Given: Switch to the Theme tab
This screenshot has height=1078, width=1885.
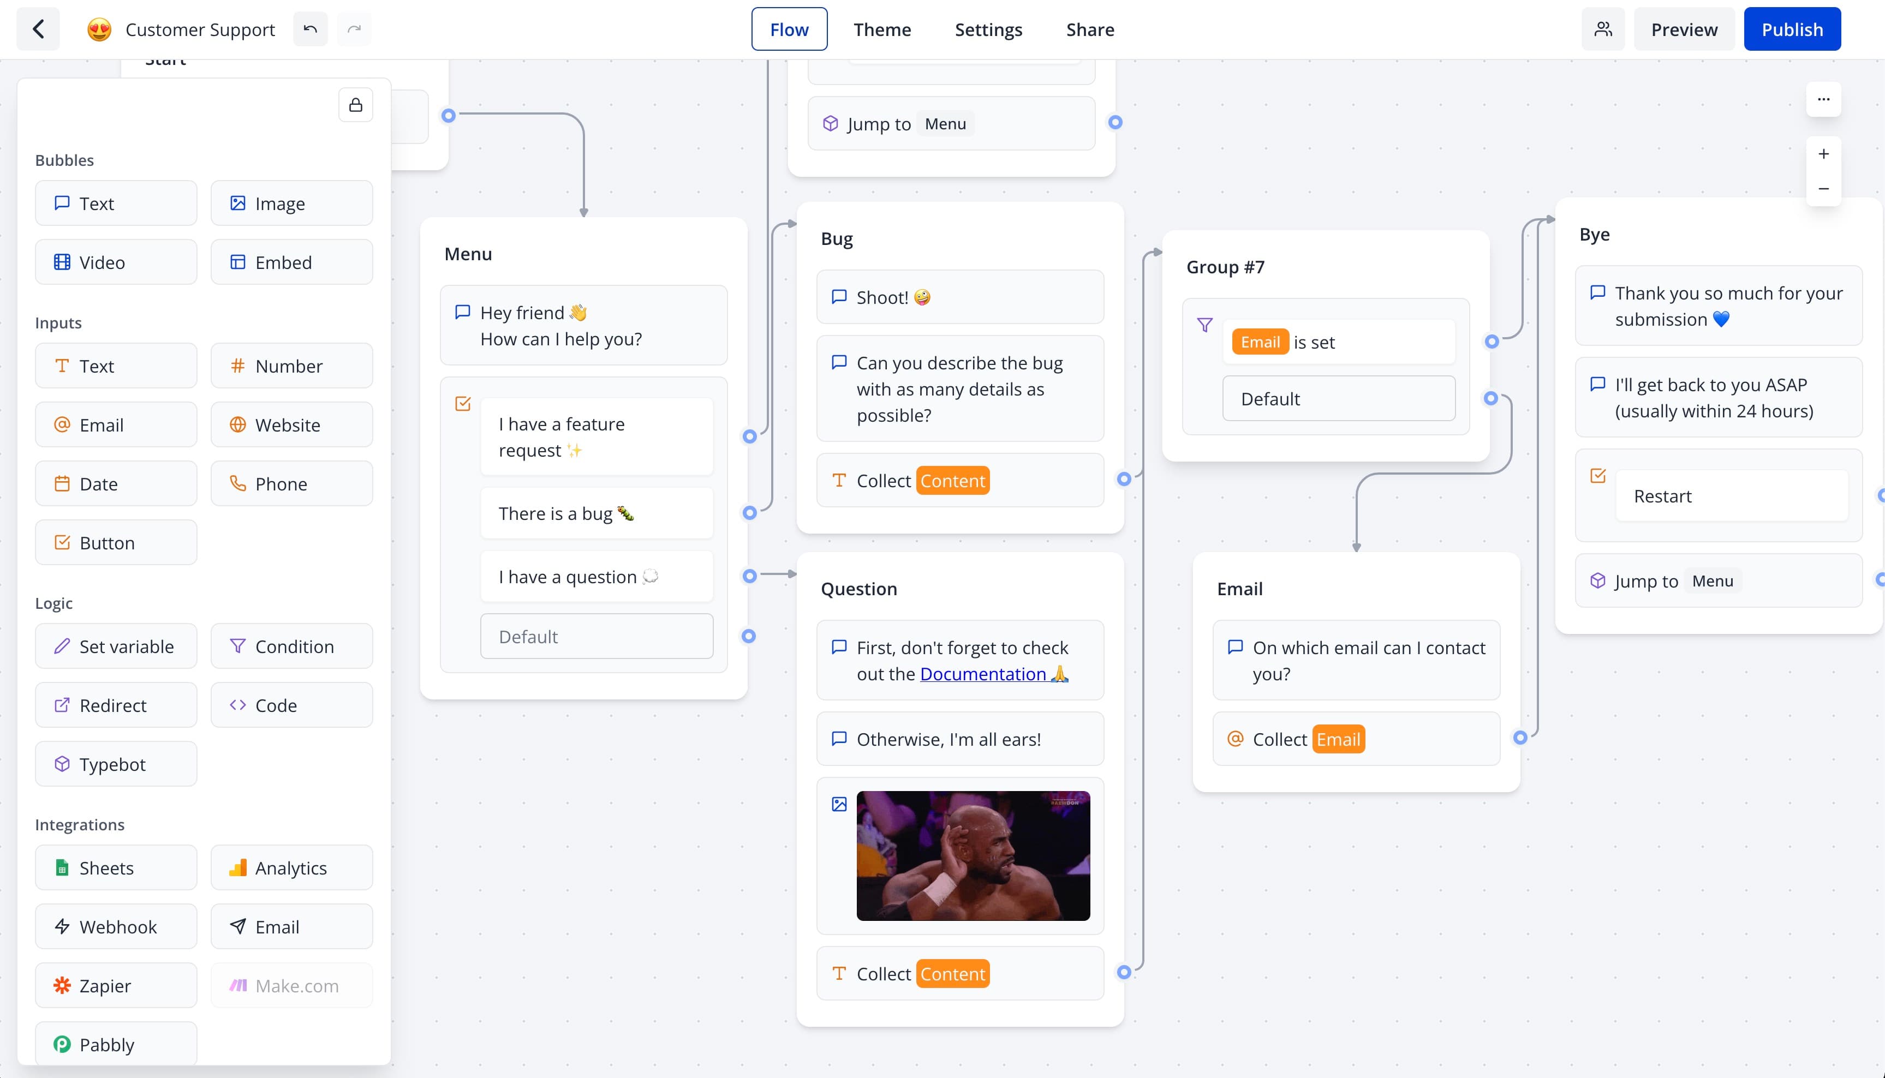Looking at the screenshot, I should [883, 28].
